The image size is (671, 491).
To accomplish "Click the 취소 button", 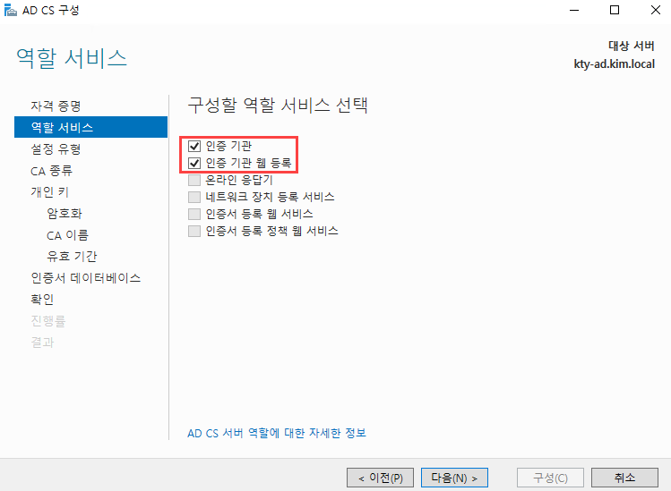I will 624,478.
